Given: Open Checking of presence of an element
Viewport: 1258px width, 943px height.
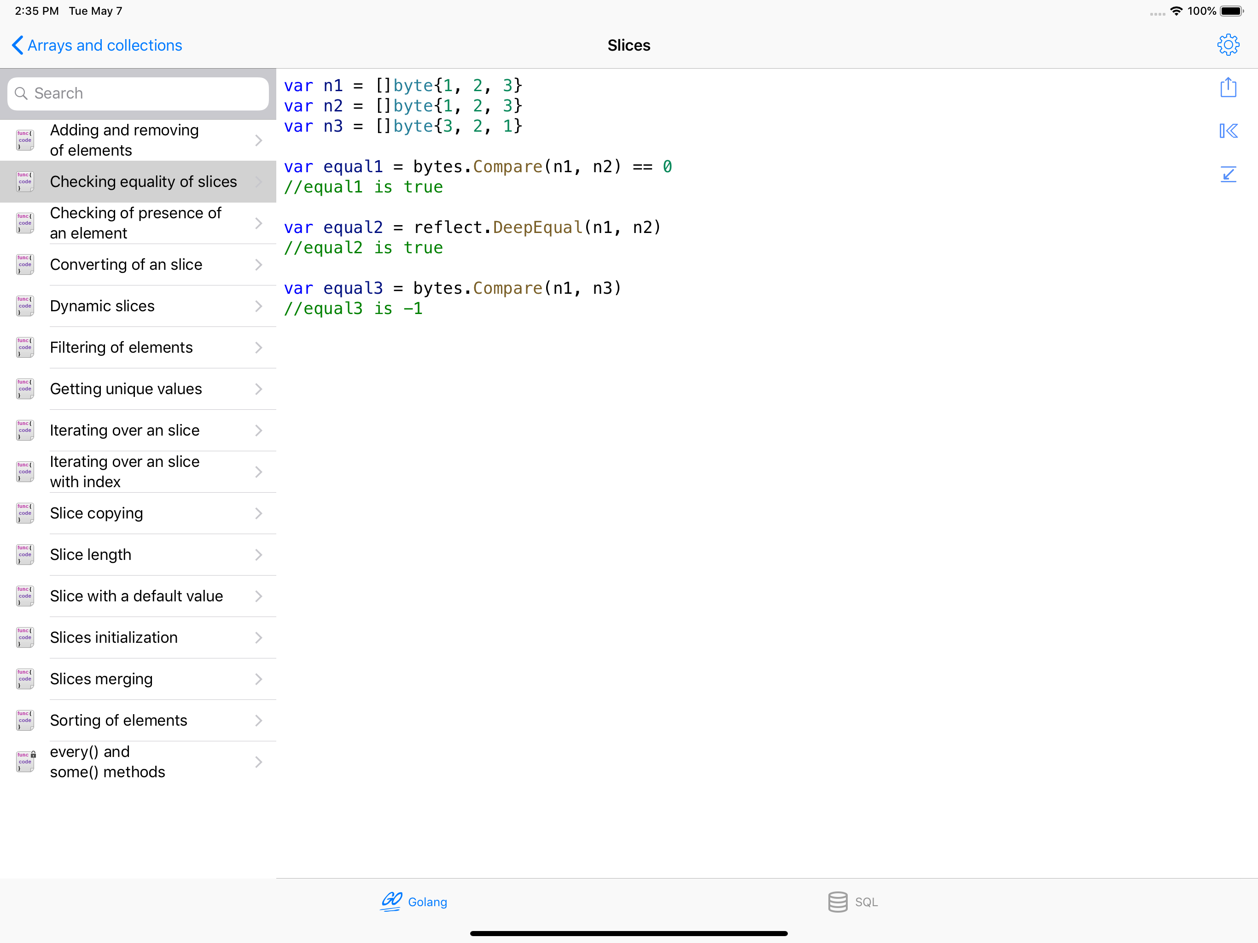Looking at the screenshot, I should 135,223.
